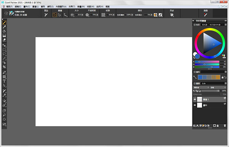The image size is (229, 147).
Task: Switch to the 色頻 channels tab
Action: click(x=204, y=83)
